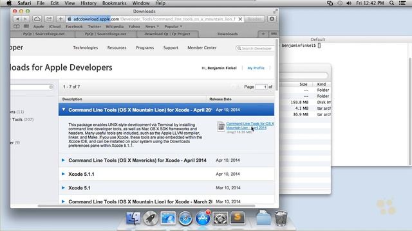Click the screen sharing menu bar icon
412x231 pixels.
pos(330,3)
